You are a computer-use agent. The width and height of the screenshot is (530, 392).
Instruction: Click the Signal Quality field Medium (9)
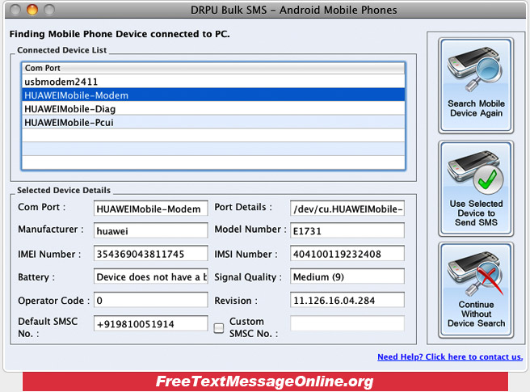347,276
